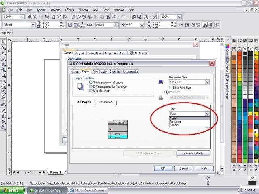This screenshot has width=259, height=194.
Task: Switch to the Print Quality tab
Action: click(x=100, y=72)
